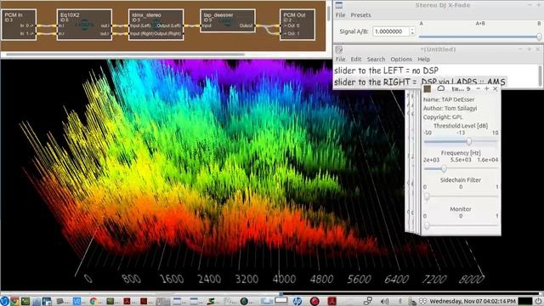Open the Dropbox tray icon
Image resolution: width=544 pixels, height=306 pixels.
coord(422,301)
